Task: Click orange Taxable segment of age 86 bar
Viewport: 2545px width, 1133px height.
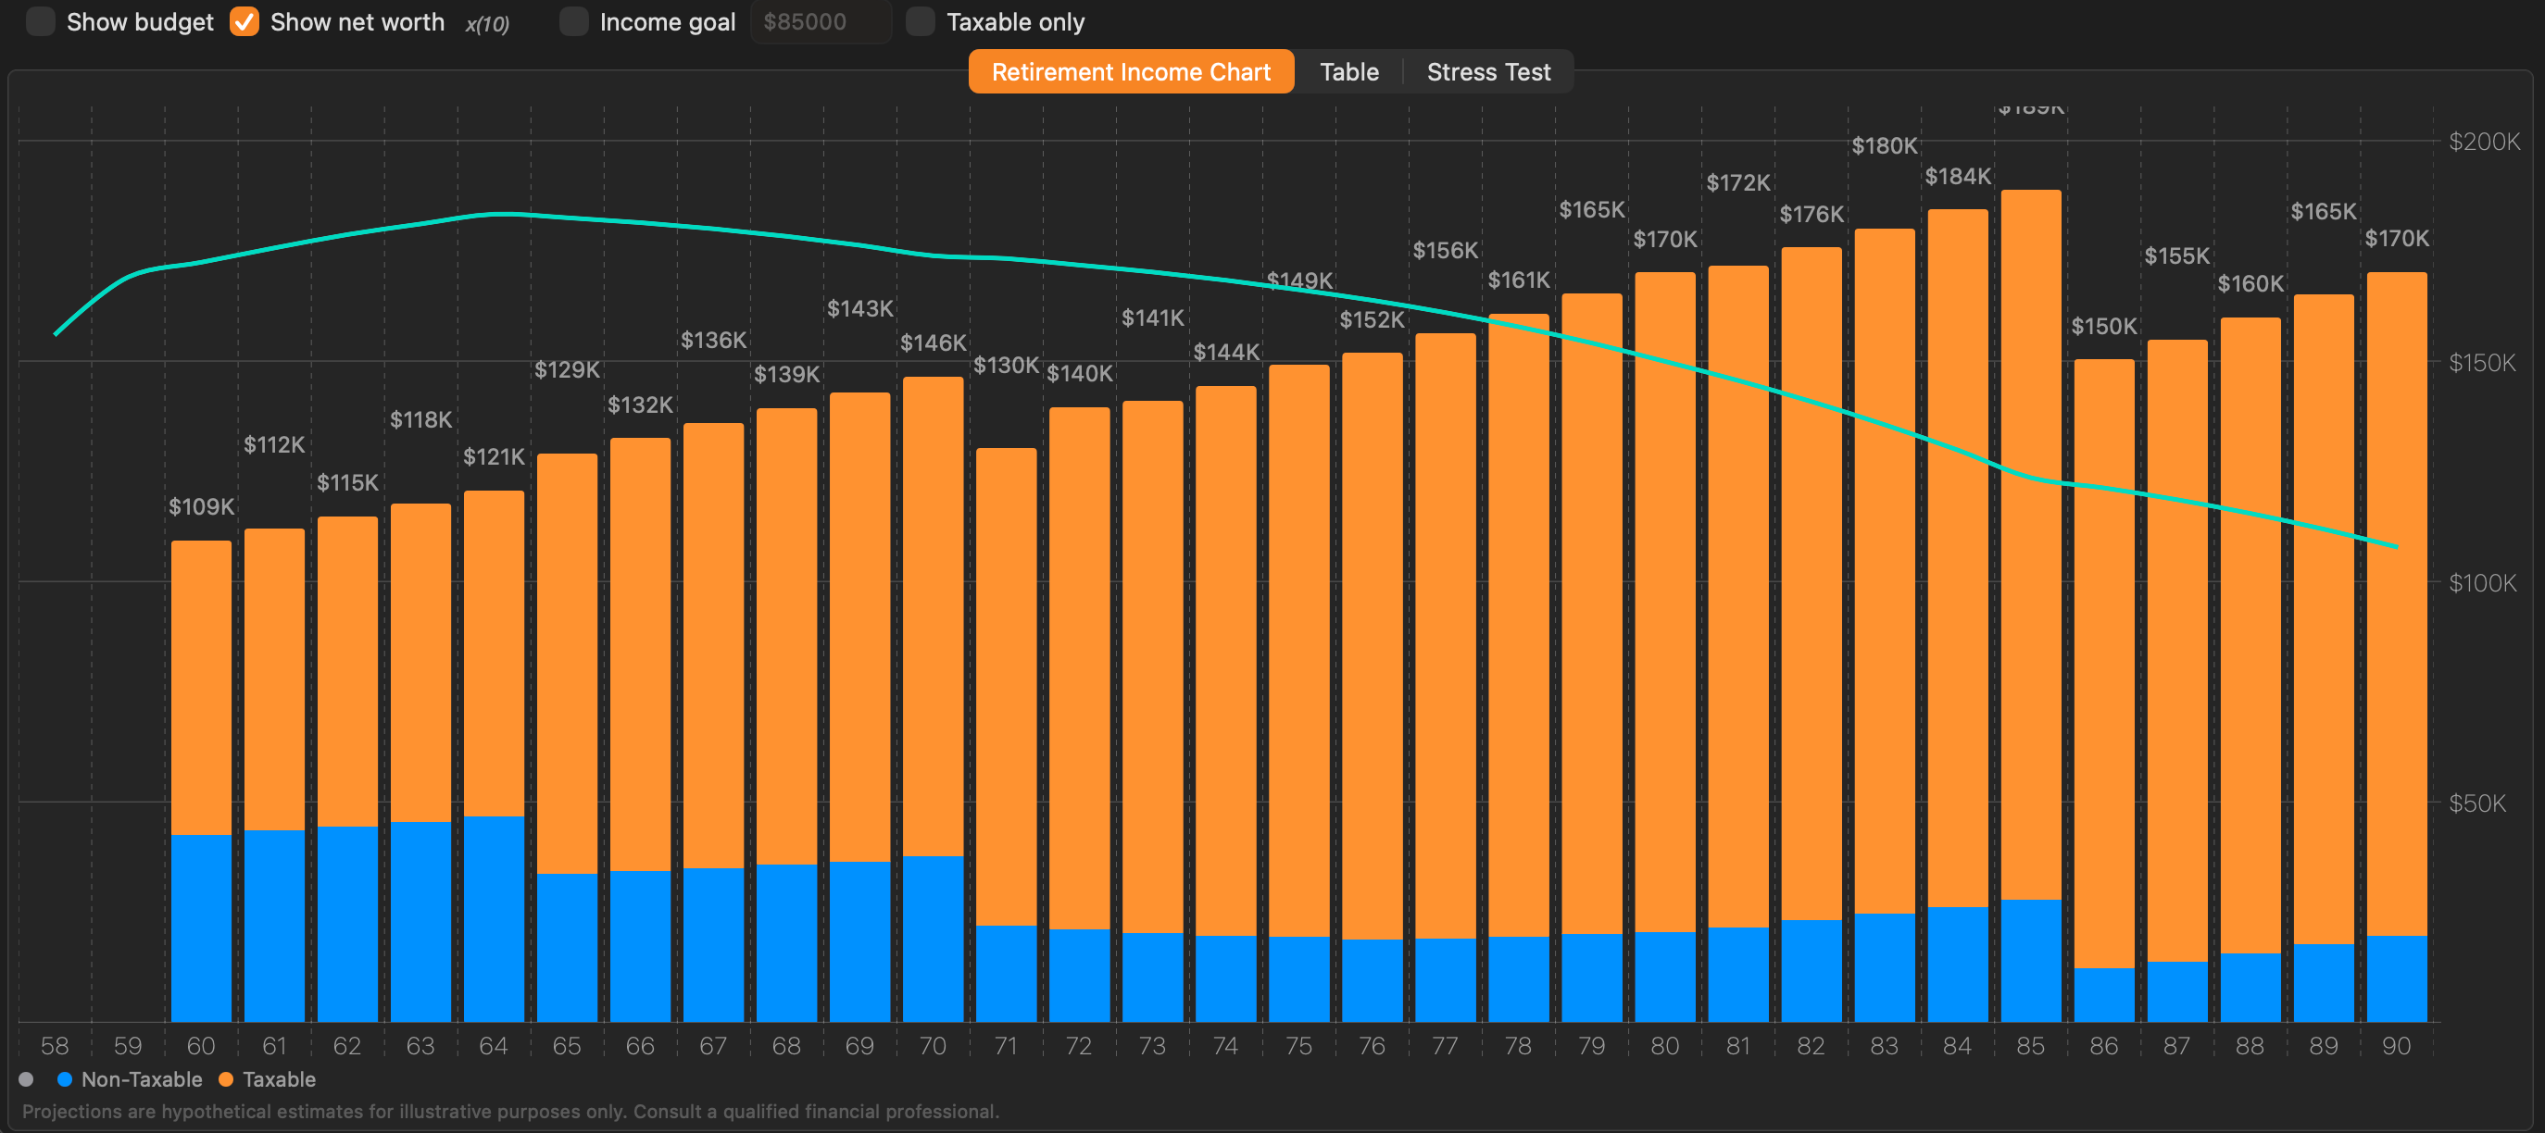Action: (x=2104, y=664)
